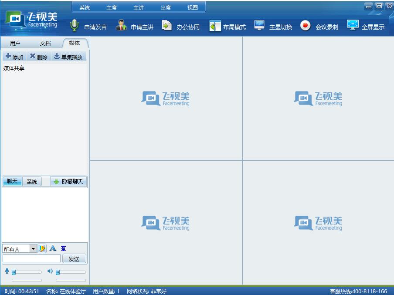Mute the microphone at bottom left
The height and width of the screenshot is (295, 394).
tap(6, 271)
